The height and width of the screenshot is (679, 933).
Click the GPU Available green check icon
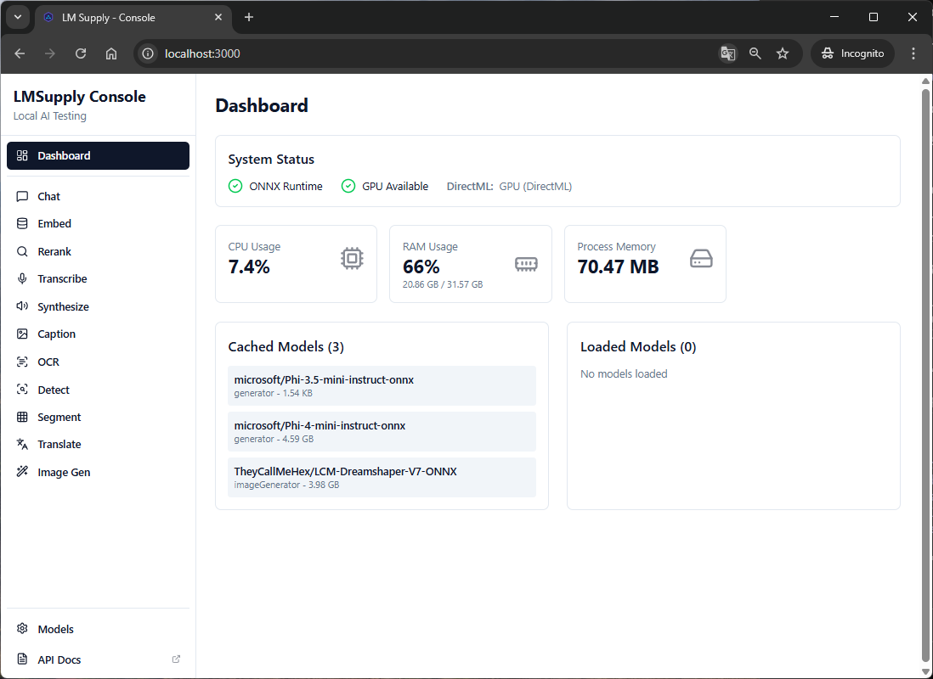point(348,186)
